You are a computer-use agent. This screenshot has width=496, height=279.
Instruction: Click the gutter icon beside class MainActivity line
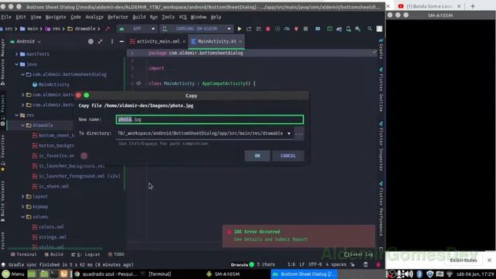point(139,84)
